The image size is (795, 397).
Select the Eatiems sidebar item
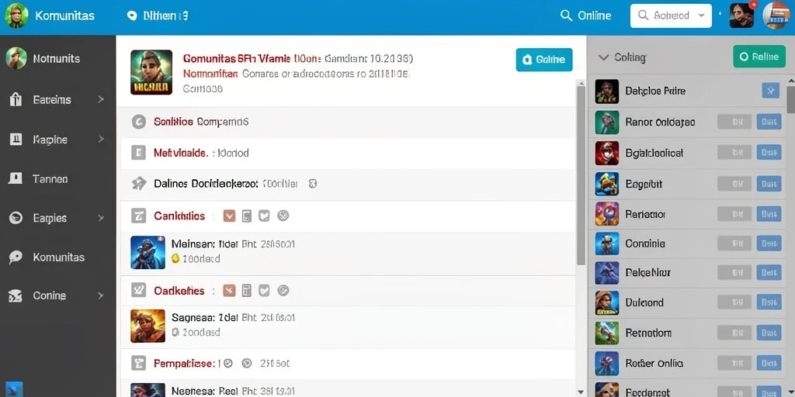(52, 100)
